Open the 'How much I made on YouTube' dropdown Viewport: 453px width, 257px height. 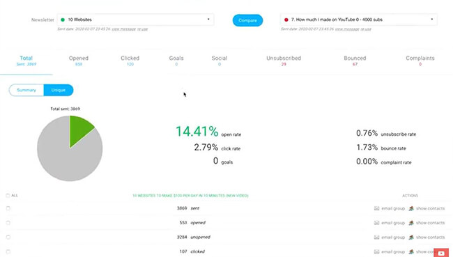[x=358, y=20]
